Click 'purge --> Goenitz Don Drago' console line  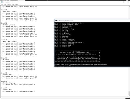(x=64, y=29)
